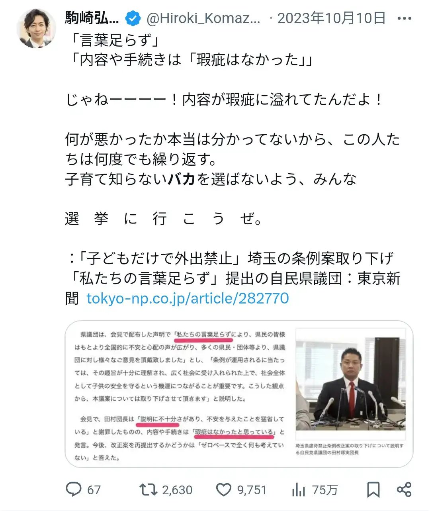Tap the 75万 views count

[x=325, y=490]
